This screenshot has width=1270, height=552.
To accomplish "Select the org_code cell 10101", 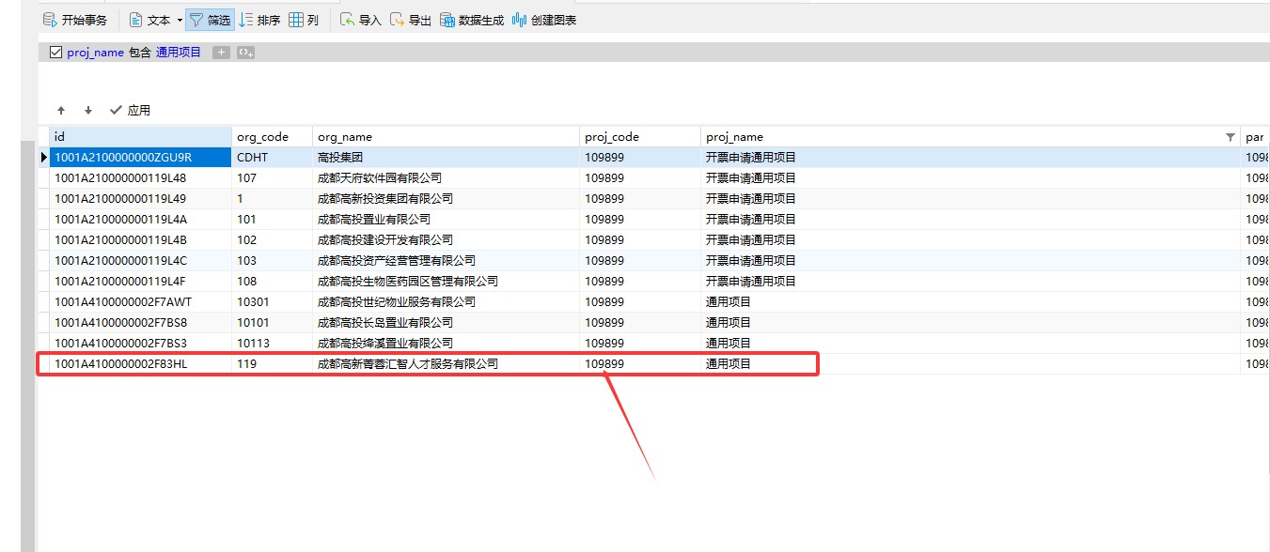I will tap(272, 322).
